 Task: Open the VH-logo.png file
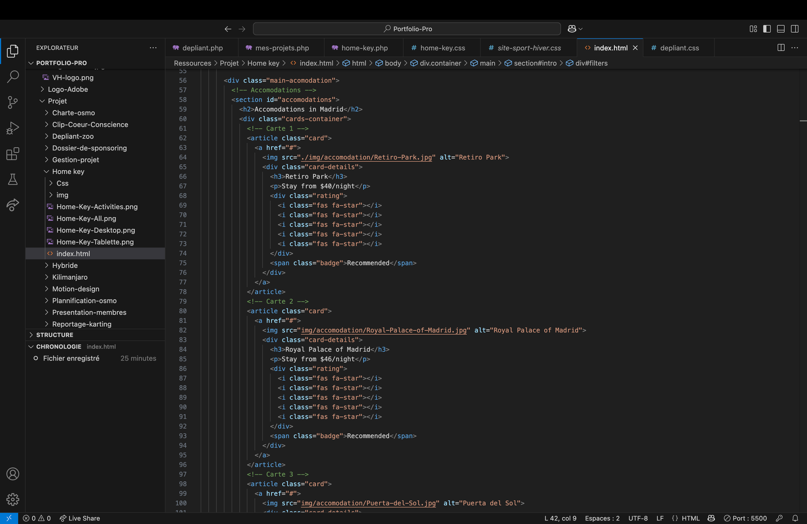(95, 78)
